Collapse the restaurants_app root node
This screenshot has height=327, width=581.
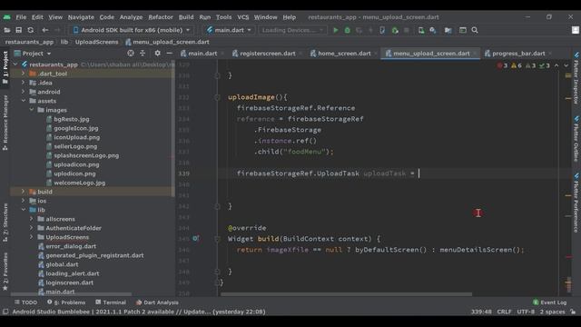pos(15,64)
